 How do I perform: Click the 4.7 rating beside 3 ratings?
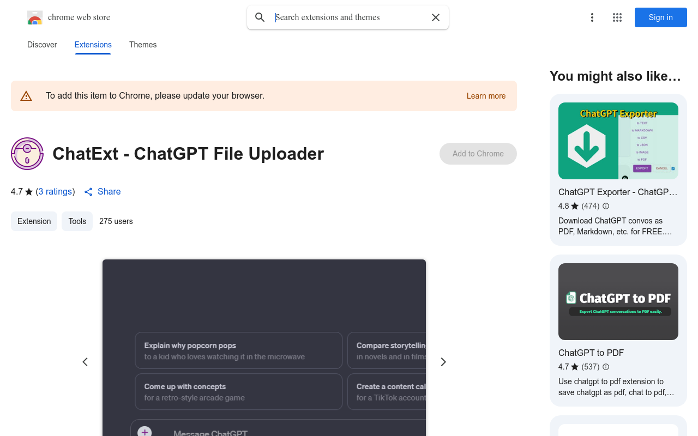(x=17, y=192)
